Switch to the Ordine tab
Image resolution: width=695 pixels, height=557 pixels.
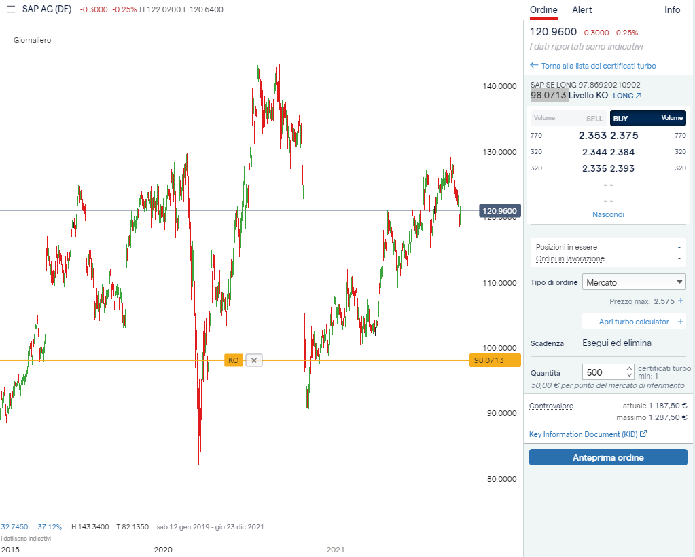(x=543, y=9)
